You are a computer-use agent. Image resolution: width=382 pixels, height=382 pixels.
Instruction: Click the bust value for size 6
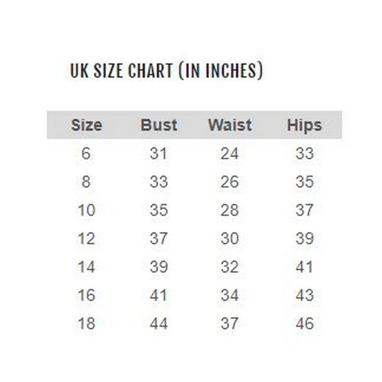[x=159, y=154]
